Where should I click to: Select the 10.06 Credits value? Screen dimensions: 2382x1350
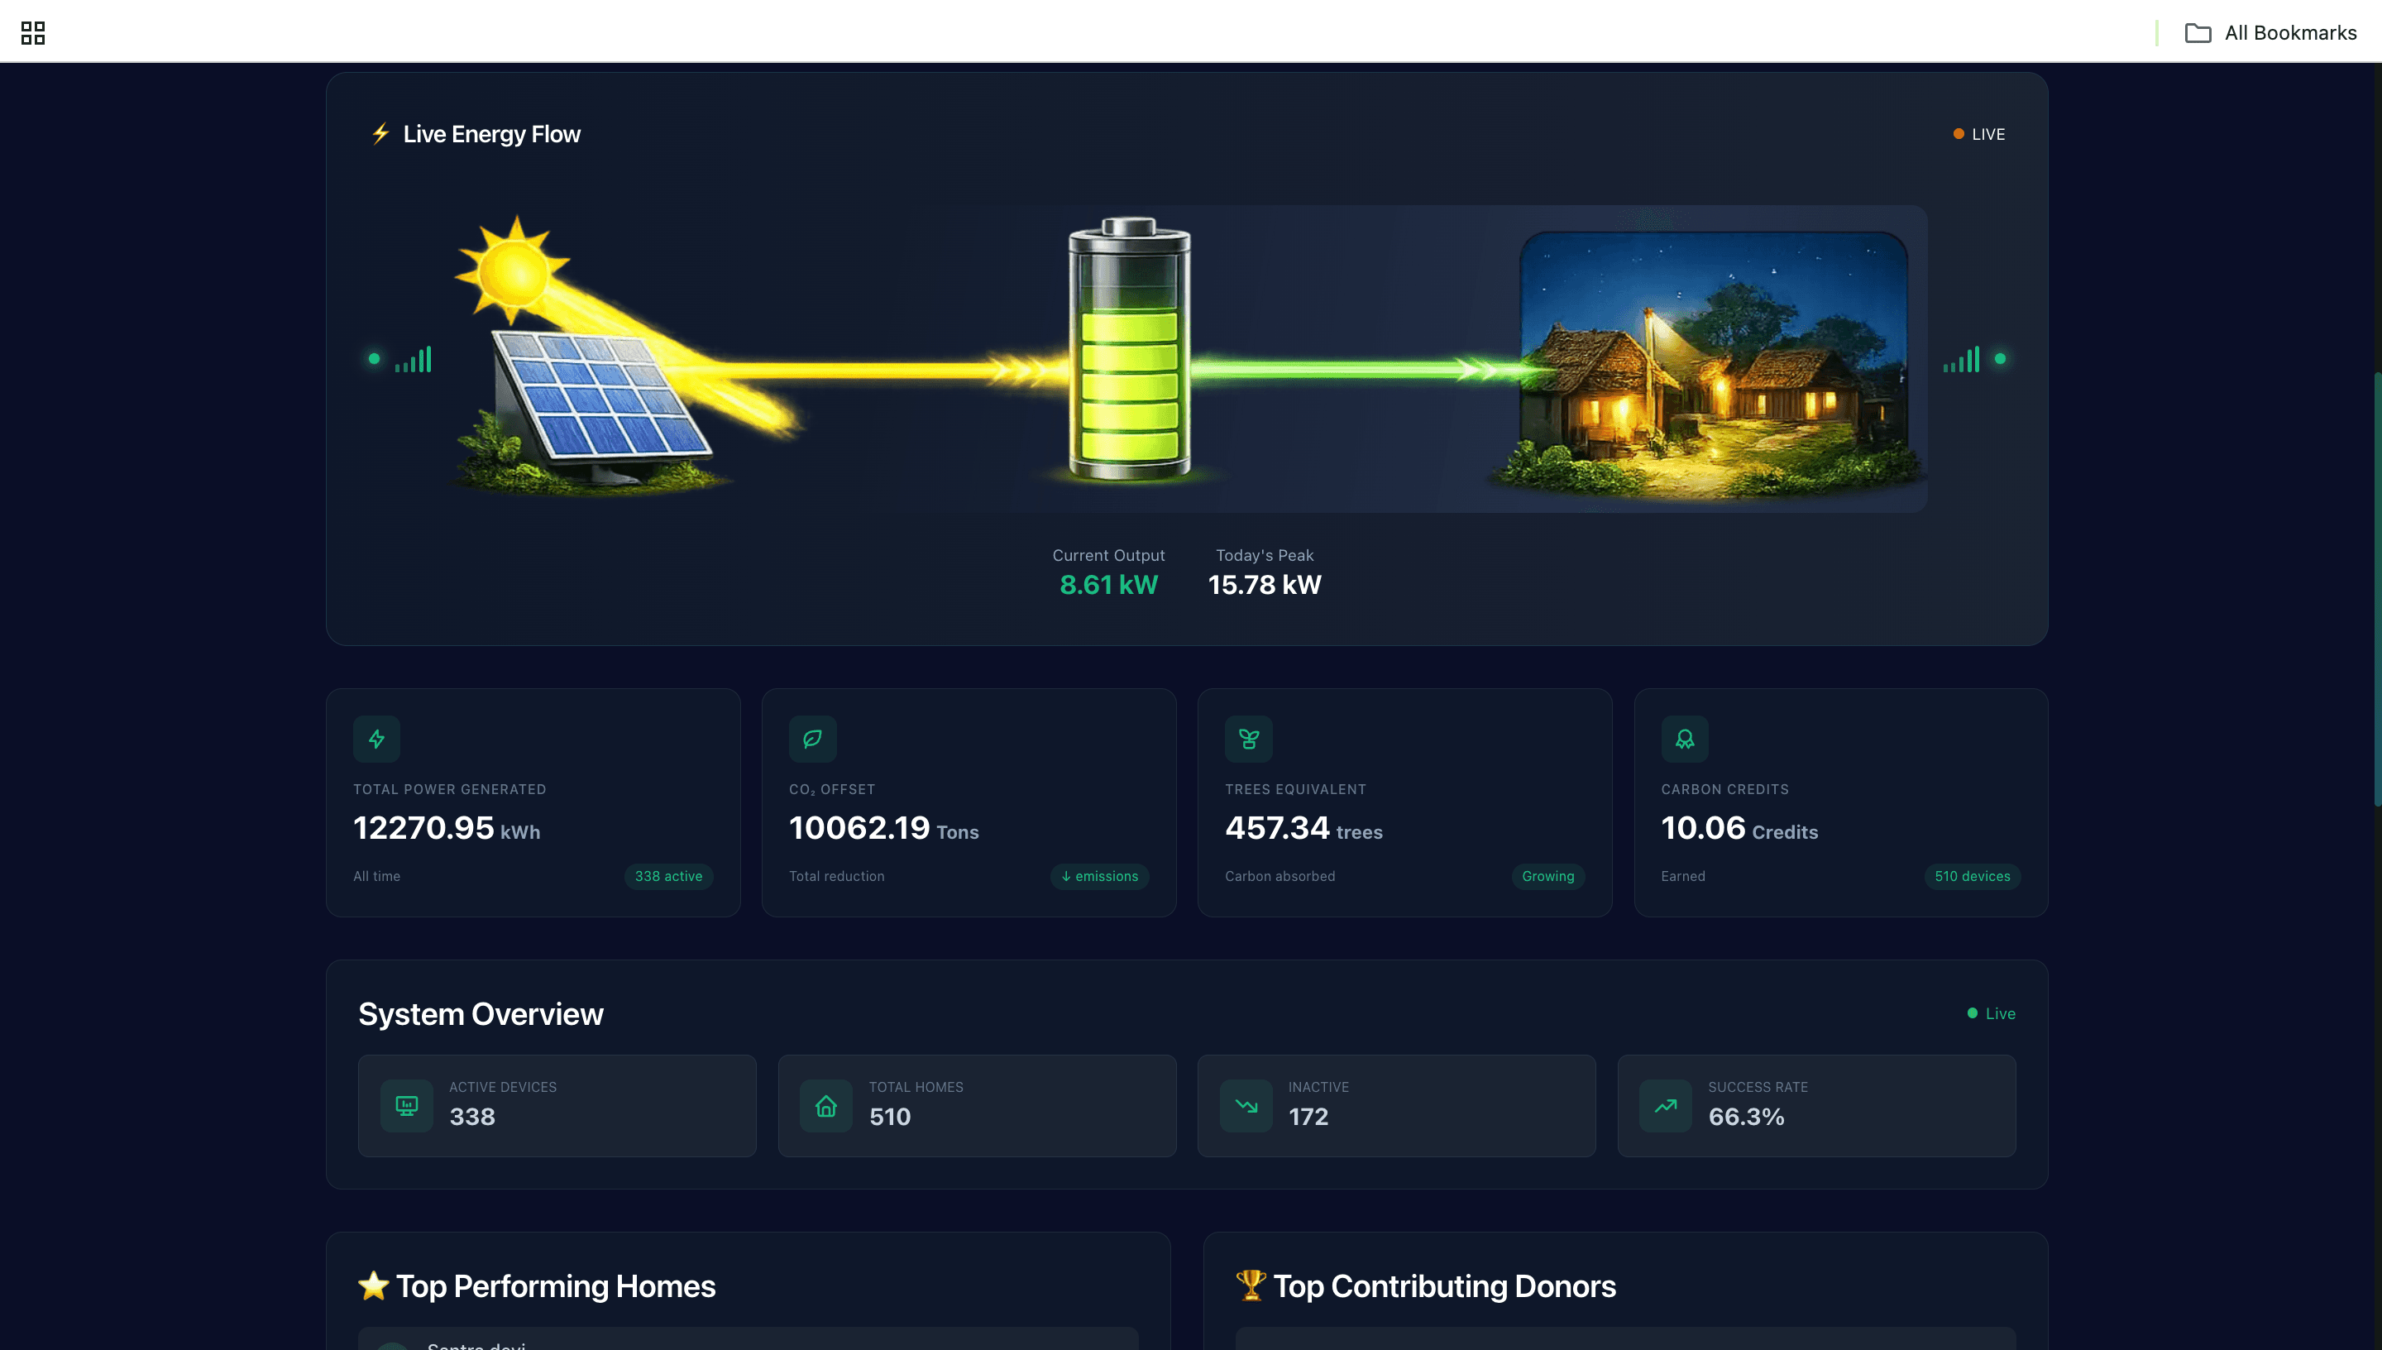click(x=1739, y=828)
